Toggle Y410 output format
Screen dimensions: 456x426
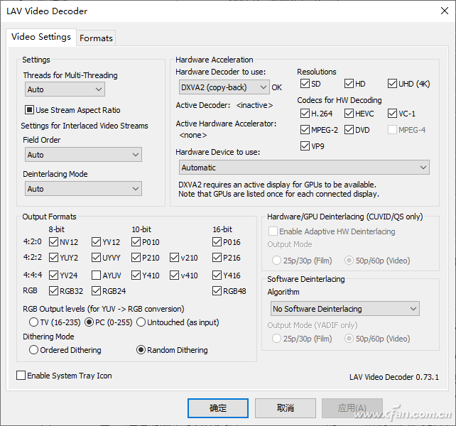[x=136, y=275]
